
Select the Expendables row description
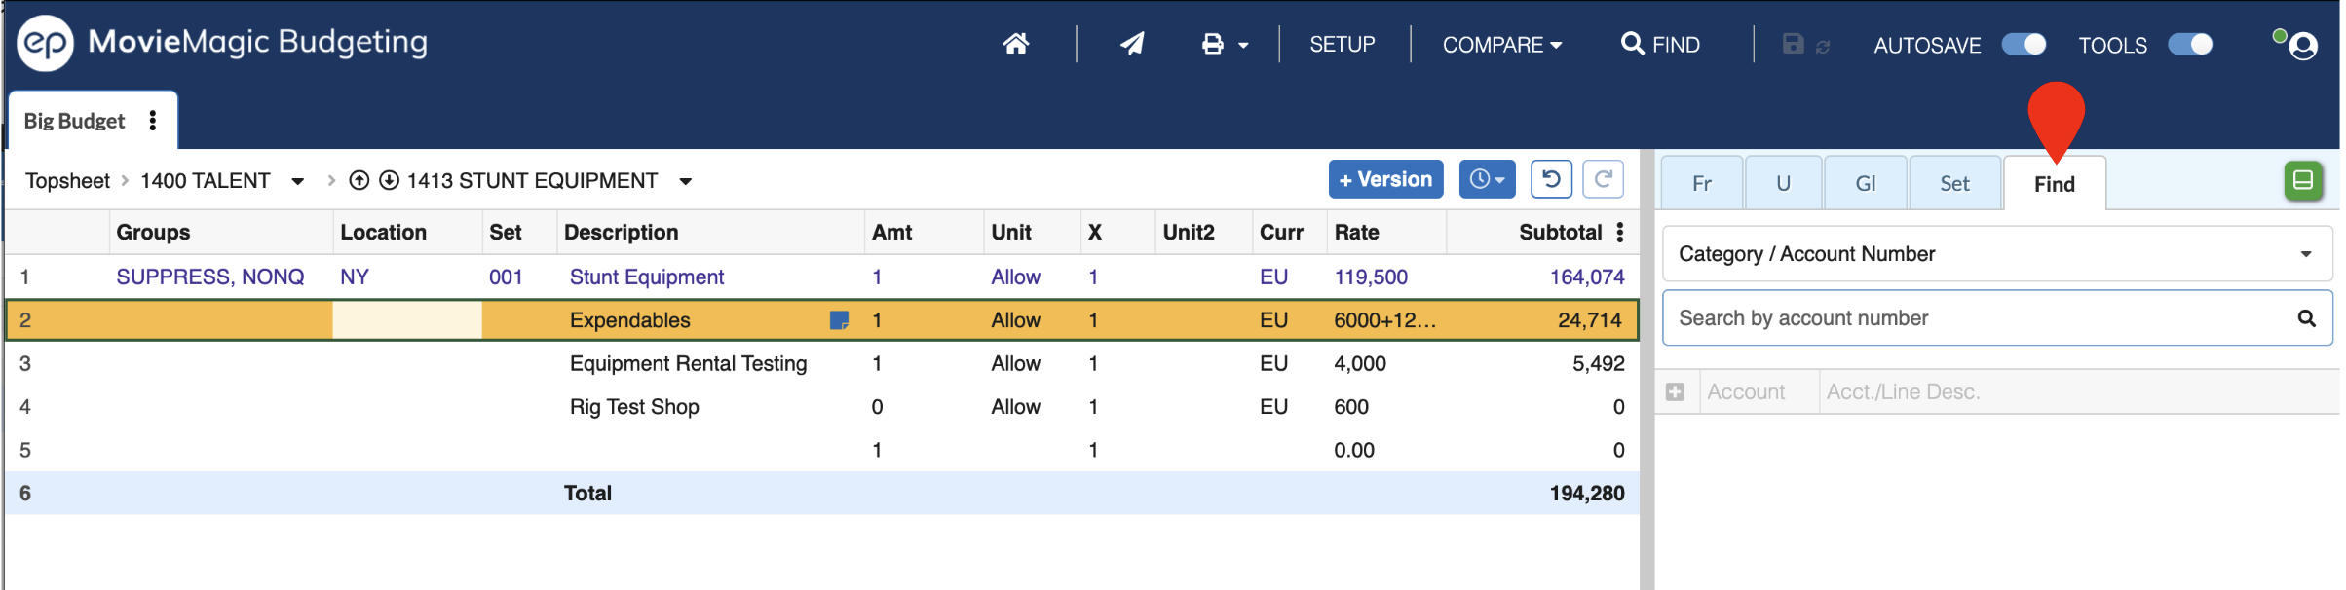(629, 320)
